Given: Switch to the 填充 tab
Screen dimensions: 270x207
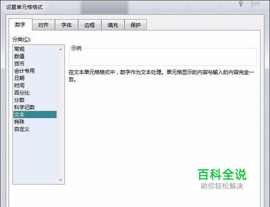Looking at the screenshot, I should pyautogui.click(x=113, y=25).
